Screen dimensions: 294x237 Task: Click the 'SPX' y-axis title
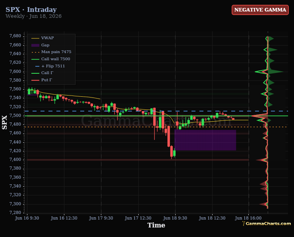tap(4, 122)
